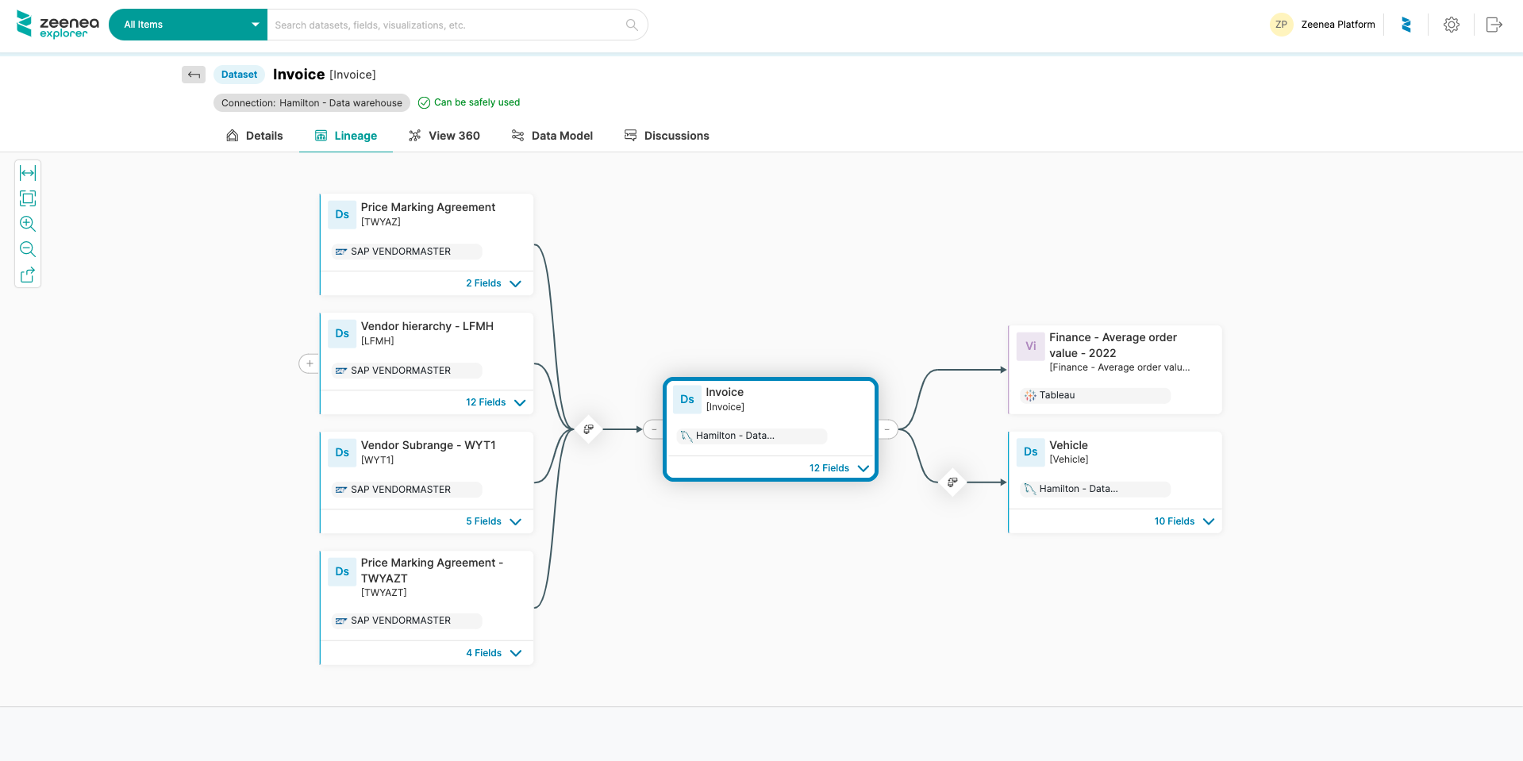This screenshot has height=761, width=1523.
Task: Open the View 360 tab
Action: point(444,136)
